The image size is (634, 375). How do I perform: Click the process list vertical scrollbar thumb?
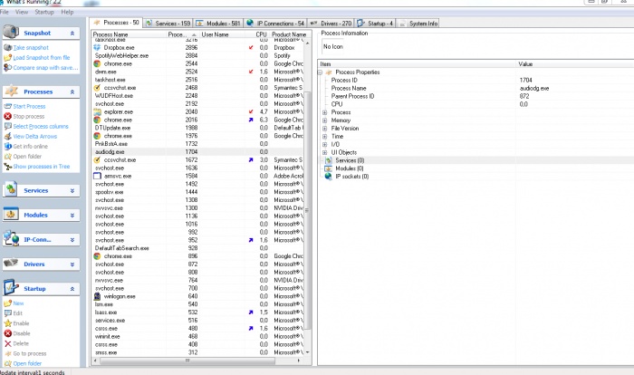307,210
